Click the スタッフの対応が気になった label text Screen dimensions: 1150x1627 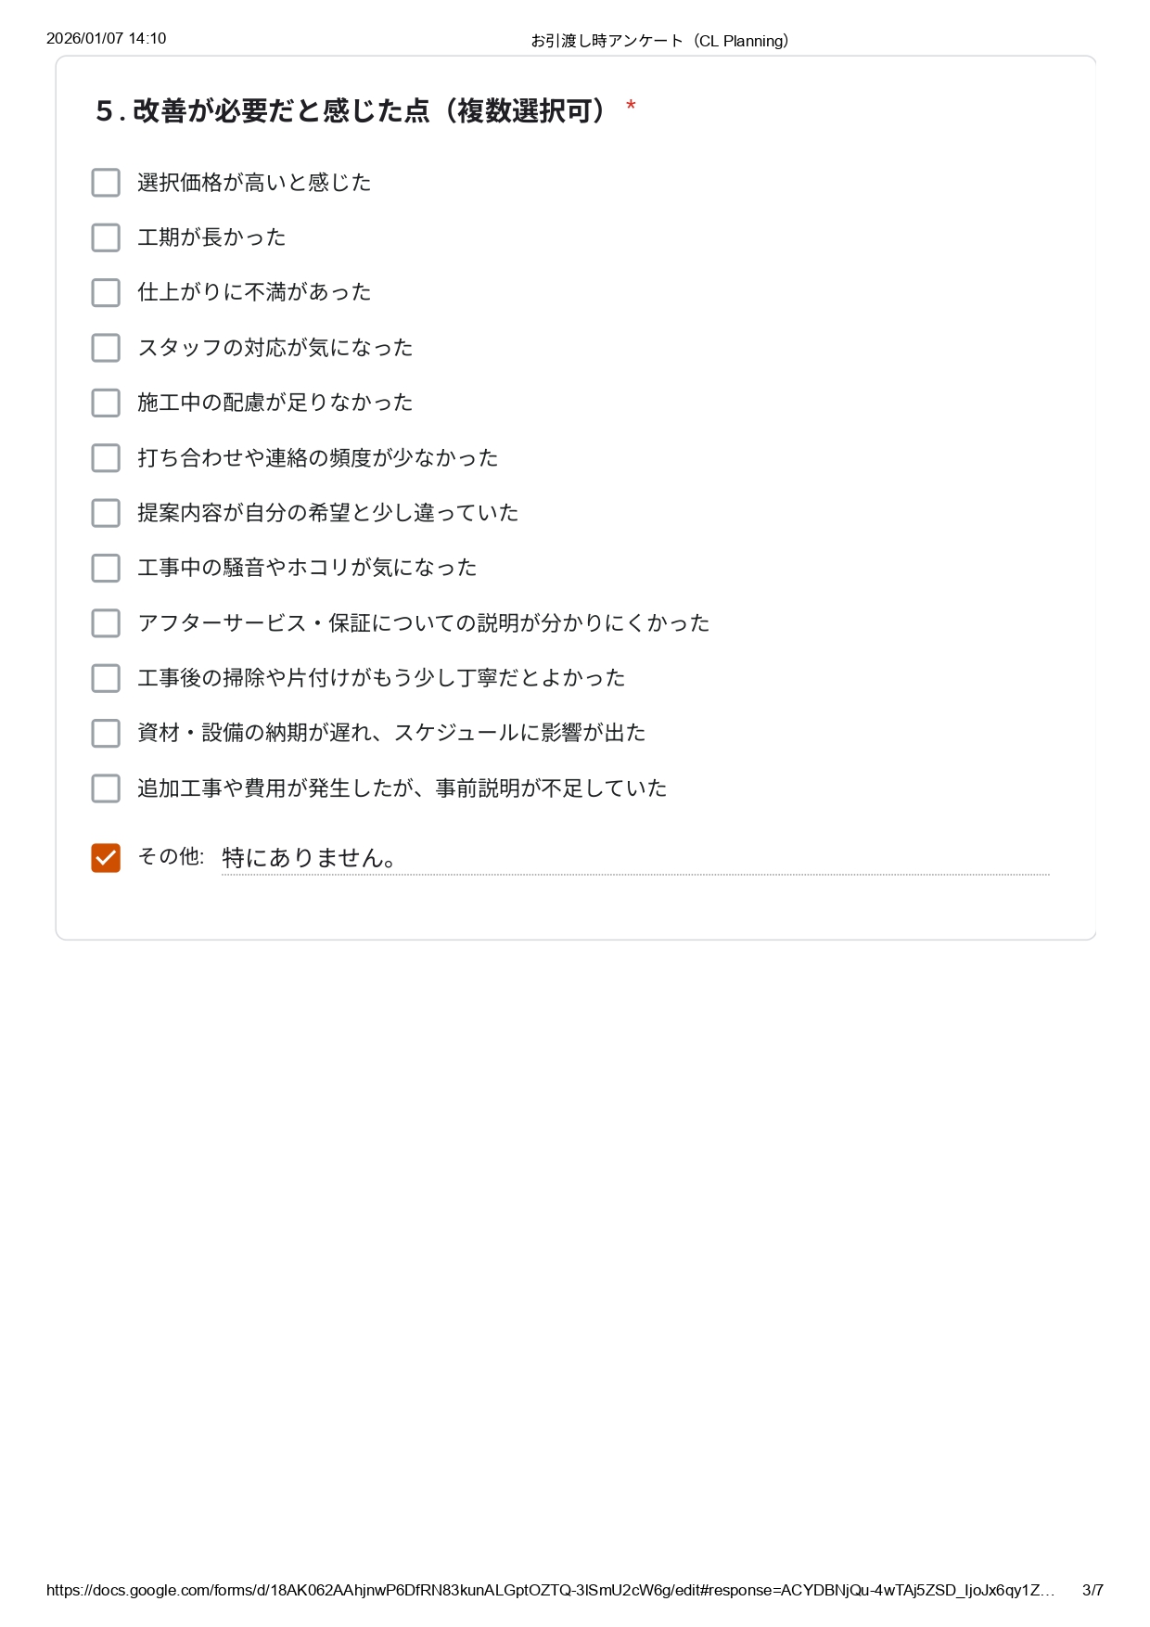coord(275,348)
